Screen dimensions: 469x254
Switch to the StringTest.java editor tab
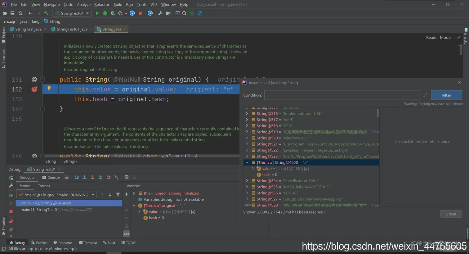point(28,29)
